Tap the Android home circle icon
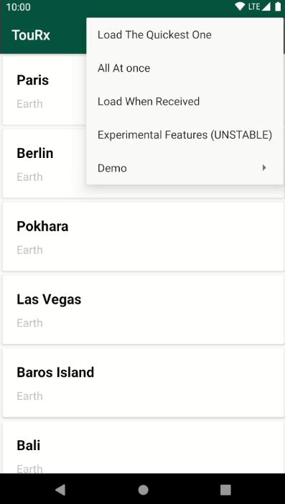Viewport: 285px width, 504px height. 143,490
